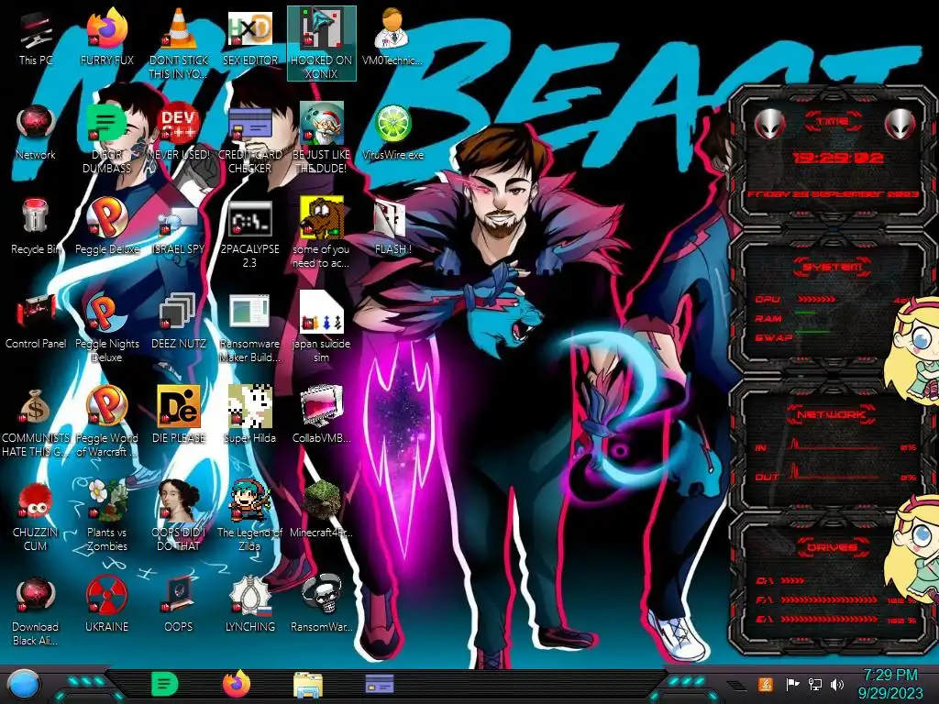Click the green chat app taskbar button
The image size is (939, 704).
coord(165,684)
